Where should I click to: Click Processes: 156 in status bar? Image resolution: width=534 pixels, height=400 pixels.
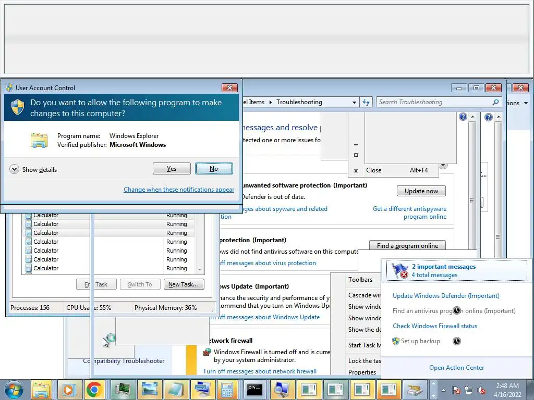click(x=30, y=308)
